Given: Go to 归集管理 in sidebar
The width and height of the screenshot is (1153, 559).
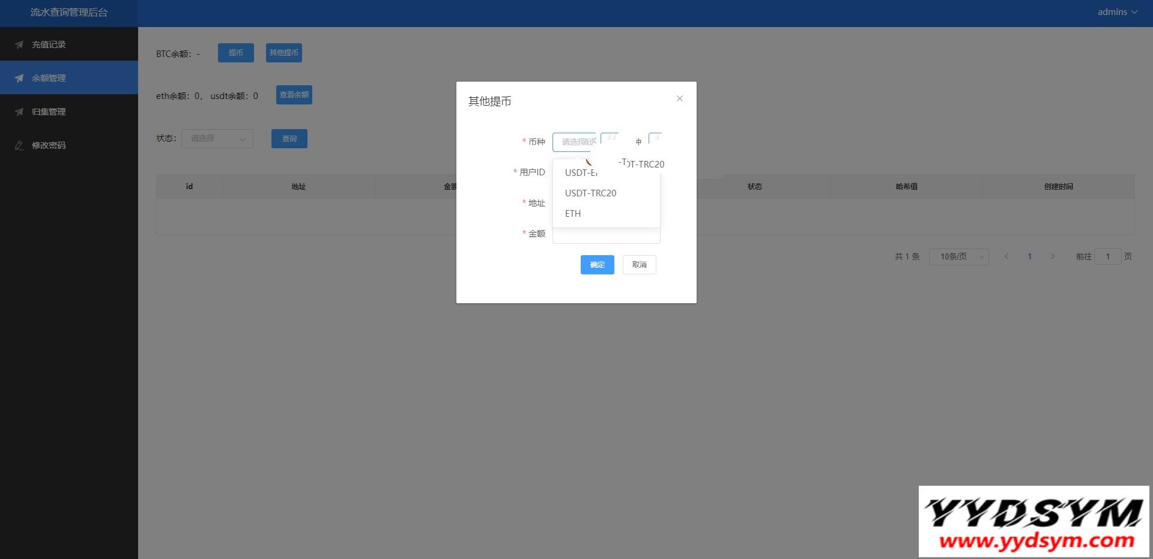Looking at the screenshot, I should point(49,112).
